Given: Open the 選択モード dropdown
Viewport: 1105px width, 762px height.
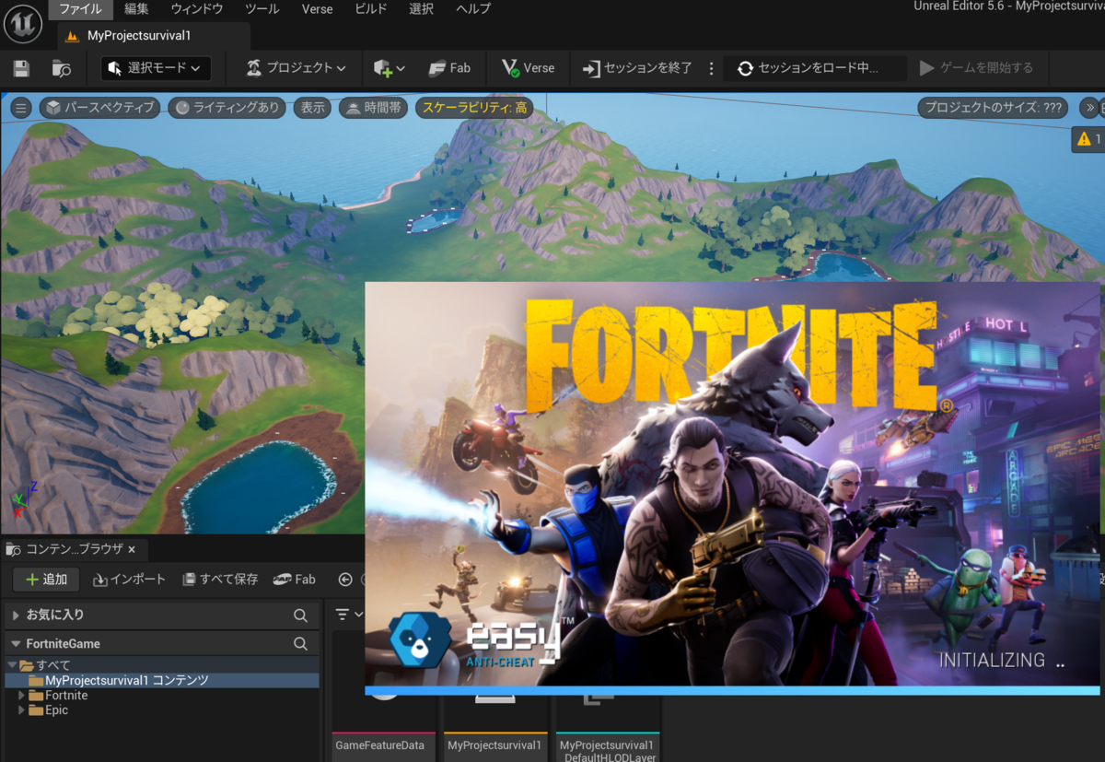Looking at the screenshot, I should [x=156, y=68].
